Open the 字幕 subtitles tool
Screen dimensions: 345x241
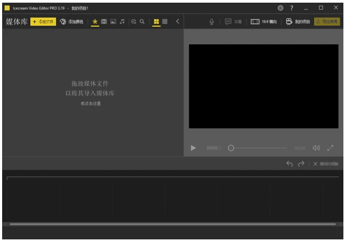pyautogui.click(x=233, y=22)
